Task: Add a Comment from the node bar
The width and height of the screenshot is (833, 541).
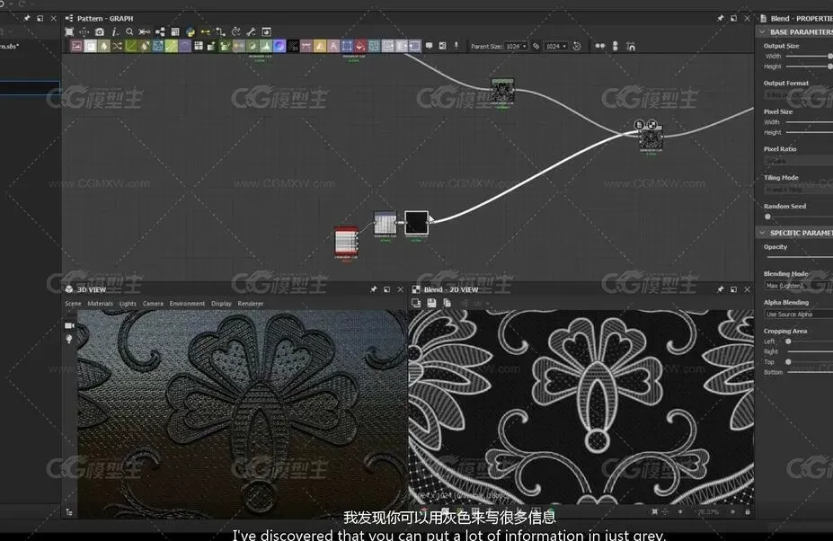Action: (430, 46)
